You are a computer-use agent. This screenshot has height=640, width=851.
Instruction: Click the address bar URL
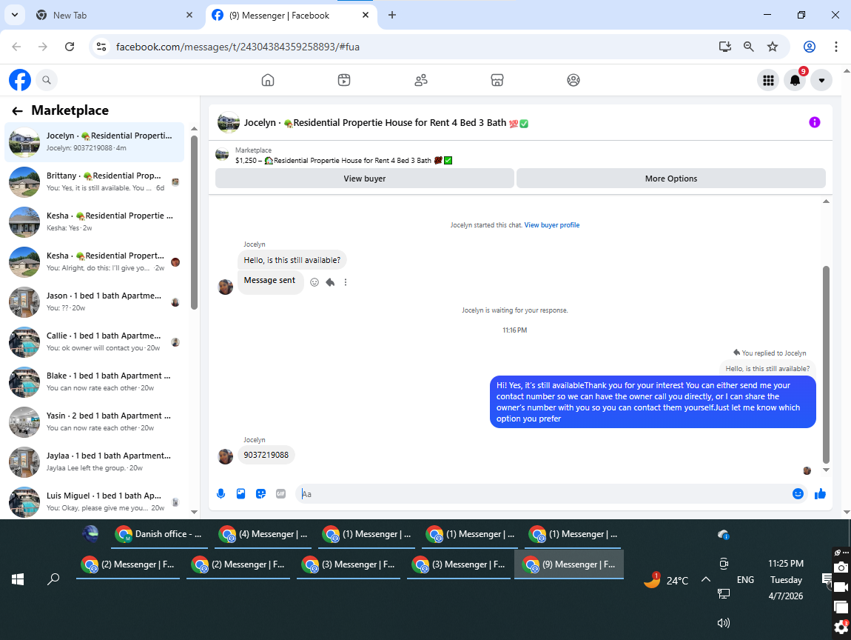pos(238,47)
